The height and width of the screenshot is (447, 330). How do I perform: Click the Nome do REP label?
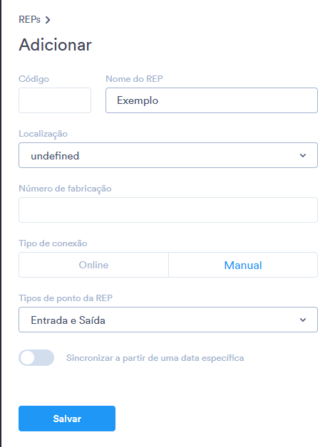click(134, 79)
